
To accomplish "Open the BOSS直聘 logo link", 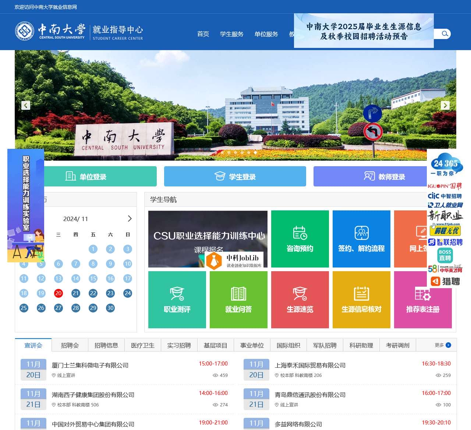I will click(x=445, y=255).
